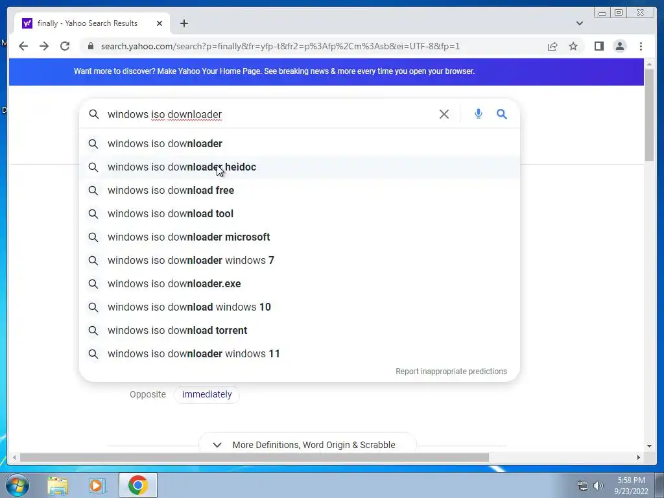Open the network tray icon
664x498 pixels.
pyautogui.click(x=583, y=486)
